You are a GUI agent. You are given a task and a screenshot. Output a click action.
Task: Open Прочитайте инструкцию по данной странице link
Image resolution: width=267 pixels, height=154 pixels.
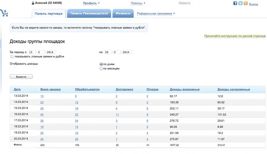click(235, 36)
